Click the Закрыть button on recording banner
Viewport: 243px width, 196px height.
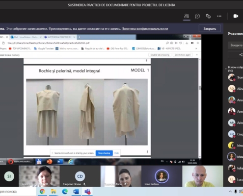(210, 28)
